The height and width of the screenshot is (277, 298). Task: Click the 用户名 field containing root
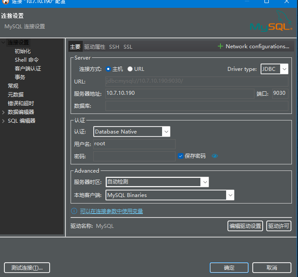(134, 144)
